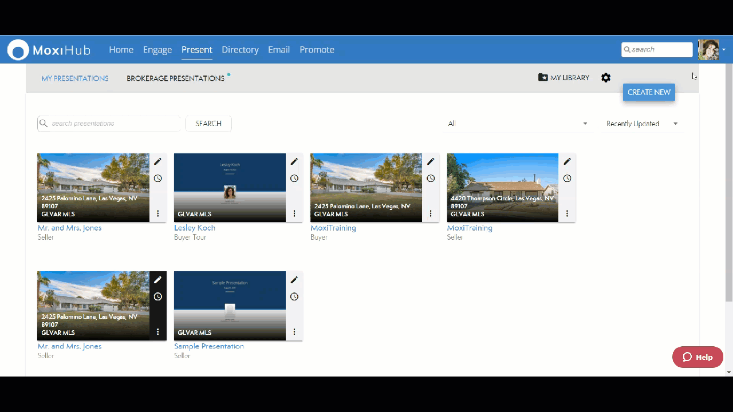The width and height of the screenshot is (733, 412).
Task: Click the pencil edit icon on Lesley Koch presentation
Action: [x=294, y=161]
